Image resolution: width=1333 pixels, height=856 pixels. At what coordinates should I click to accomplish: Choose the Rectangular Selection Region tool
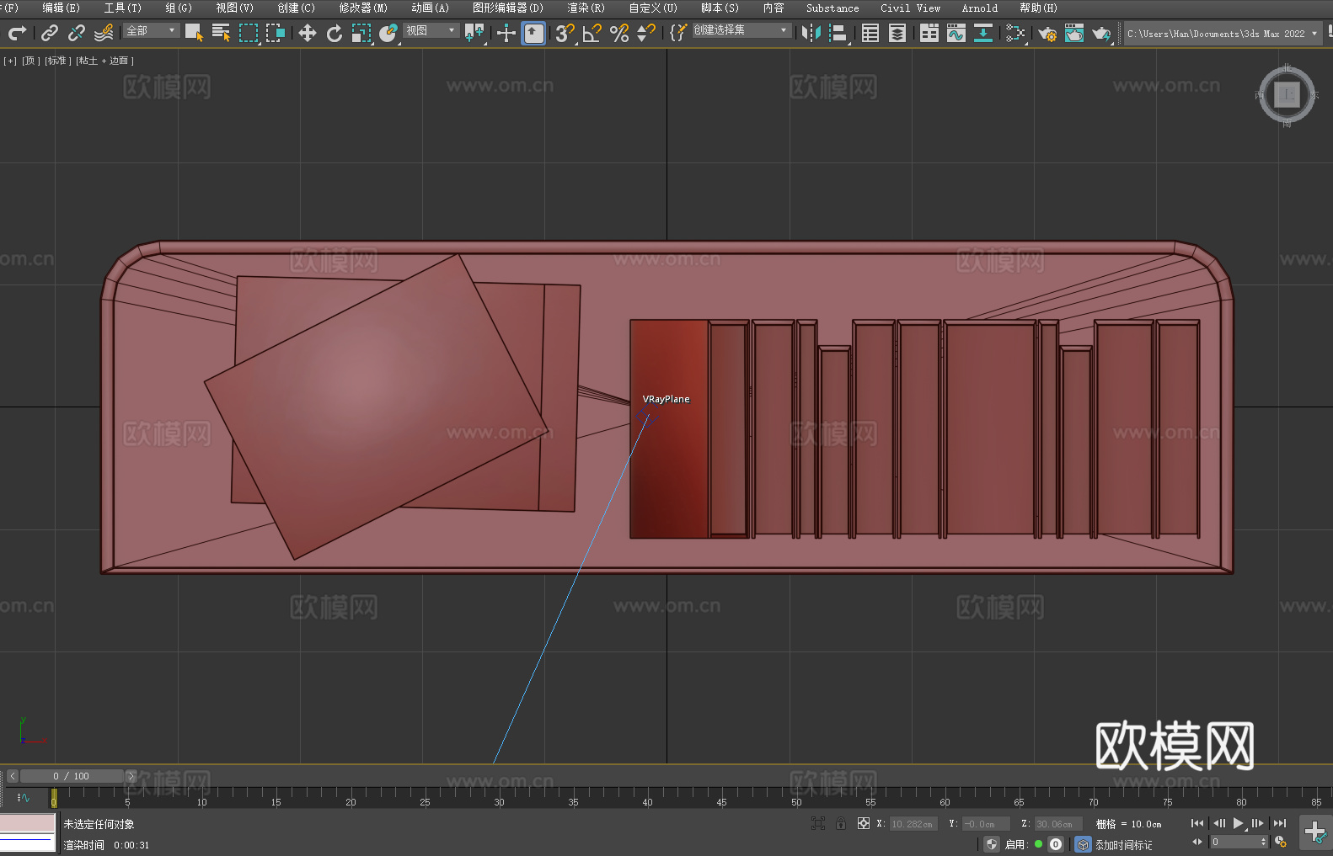(x=248, y=33)
